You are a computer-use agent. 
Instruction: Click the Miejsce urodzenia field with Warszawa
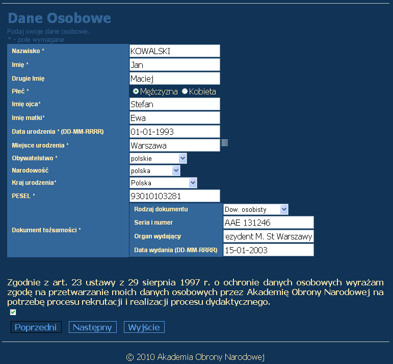[175, 145]
